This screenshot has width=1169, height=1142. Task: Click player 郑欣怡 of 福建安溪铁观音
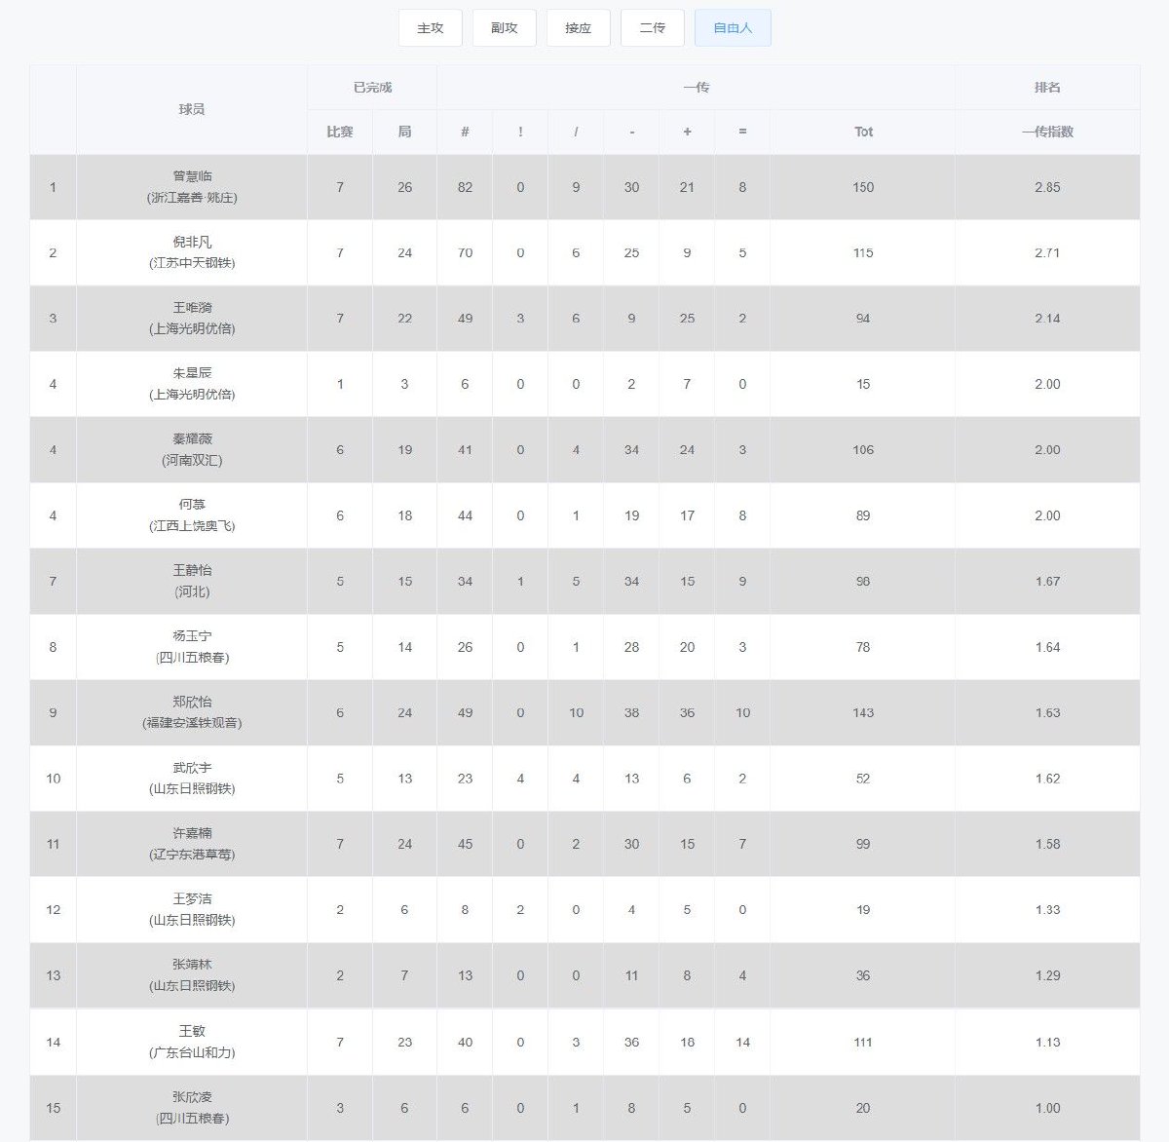tap(192, 703)
